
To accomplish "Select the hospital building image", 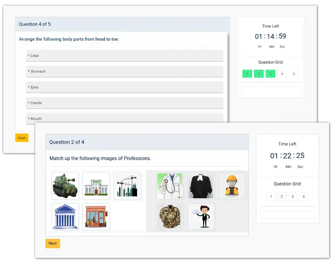I will 96,186.
